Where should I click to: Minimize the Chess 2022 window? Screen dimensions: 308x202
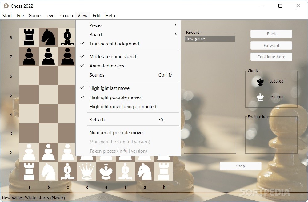click(262, 6)
